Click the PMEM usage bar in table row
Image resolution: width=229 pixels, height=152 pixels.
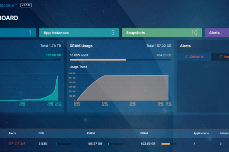point(115,144)
